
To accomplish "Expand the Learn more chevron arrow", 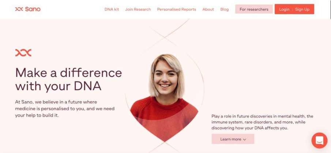I will 244,139.
